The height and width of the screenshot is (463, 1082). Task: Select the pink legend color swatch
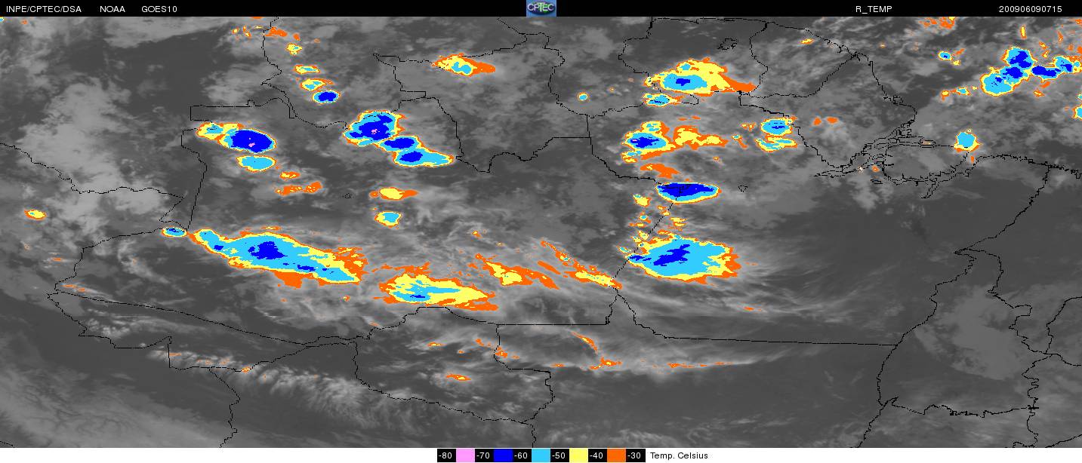pos(465,455)
